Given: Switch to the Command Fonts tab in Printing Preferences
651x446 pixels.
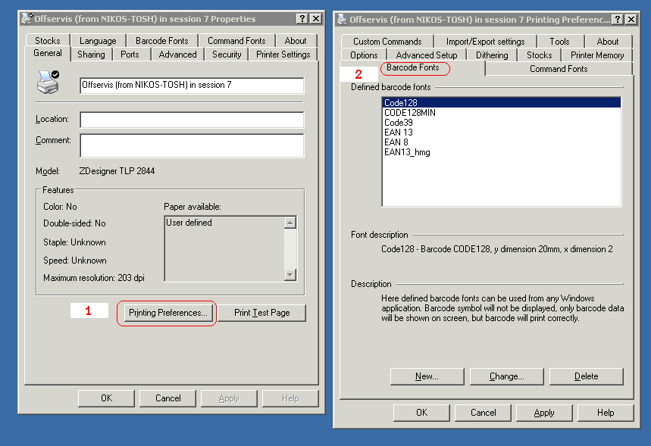Looking at the screenshot, I should tap(559, 69).
